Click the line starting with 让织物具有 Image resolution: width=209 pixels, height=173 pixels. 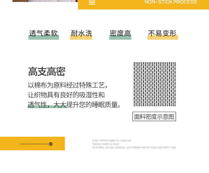click(x=66, y=95)
